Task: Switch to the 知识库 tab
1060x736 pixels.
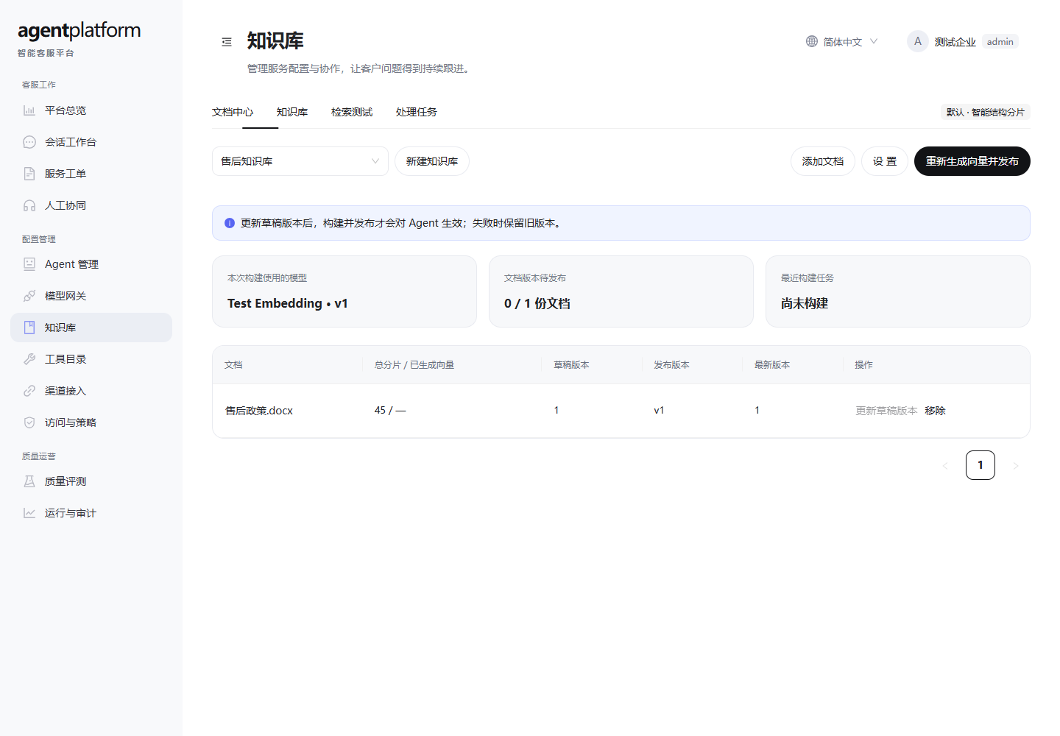Action: click(x=292, y=112)
